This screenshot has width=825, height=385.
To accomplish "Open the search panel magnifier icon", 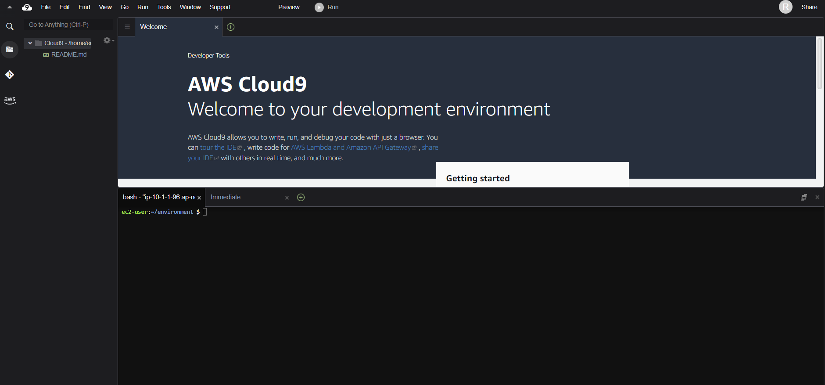I will 10,27.
